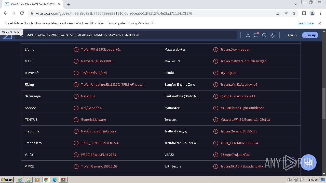
Task: Click the alert icon beside Trj/Chgt.AC
Action: pos(215,73)
